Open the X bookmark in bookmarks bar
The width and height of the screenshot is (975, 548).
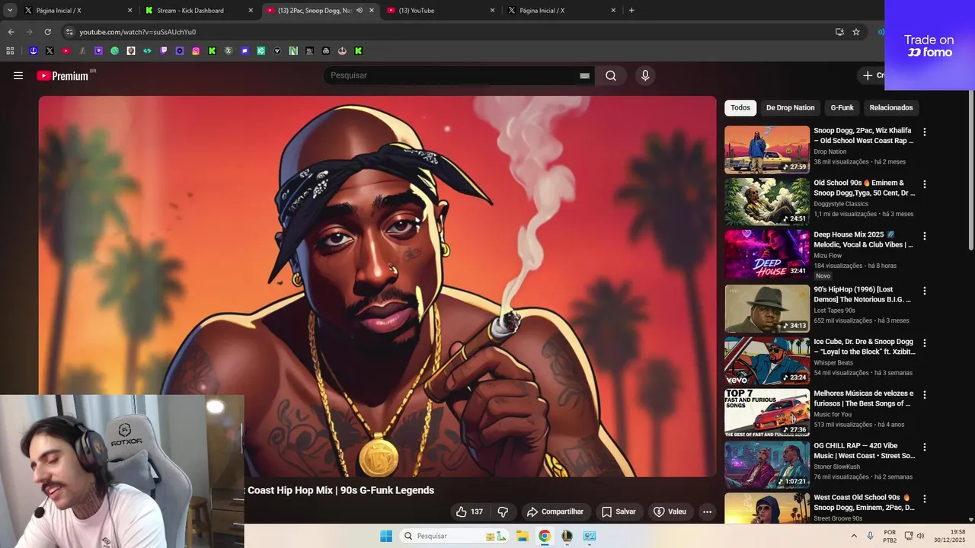coord(50,51)
